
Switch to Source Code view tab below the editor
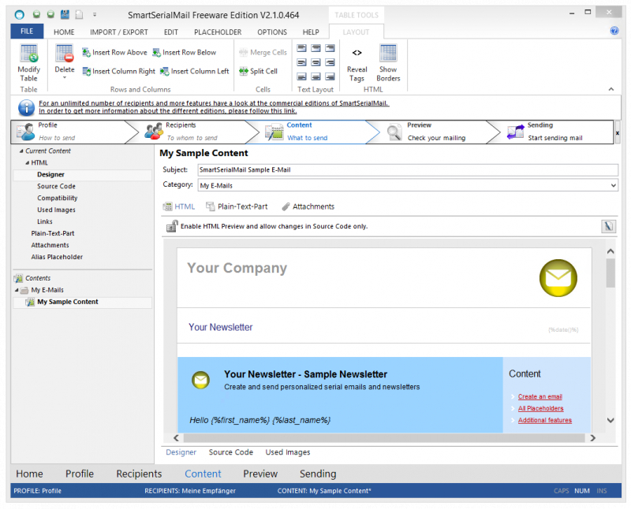coord(231,452)
